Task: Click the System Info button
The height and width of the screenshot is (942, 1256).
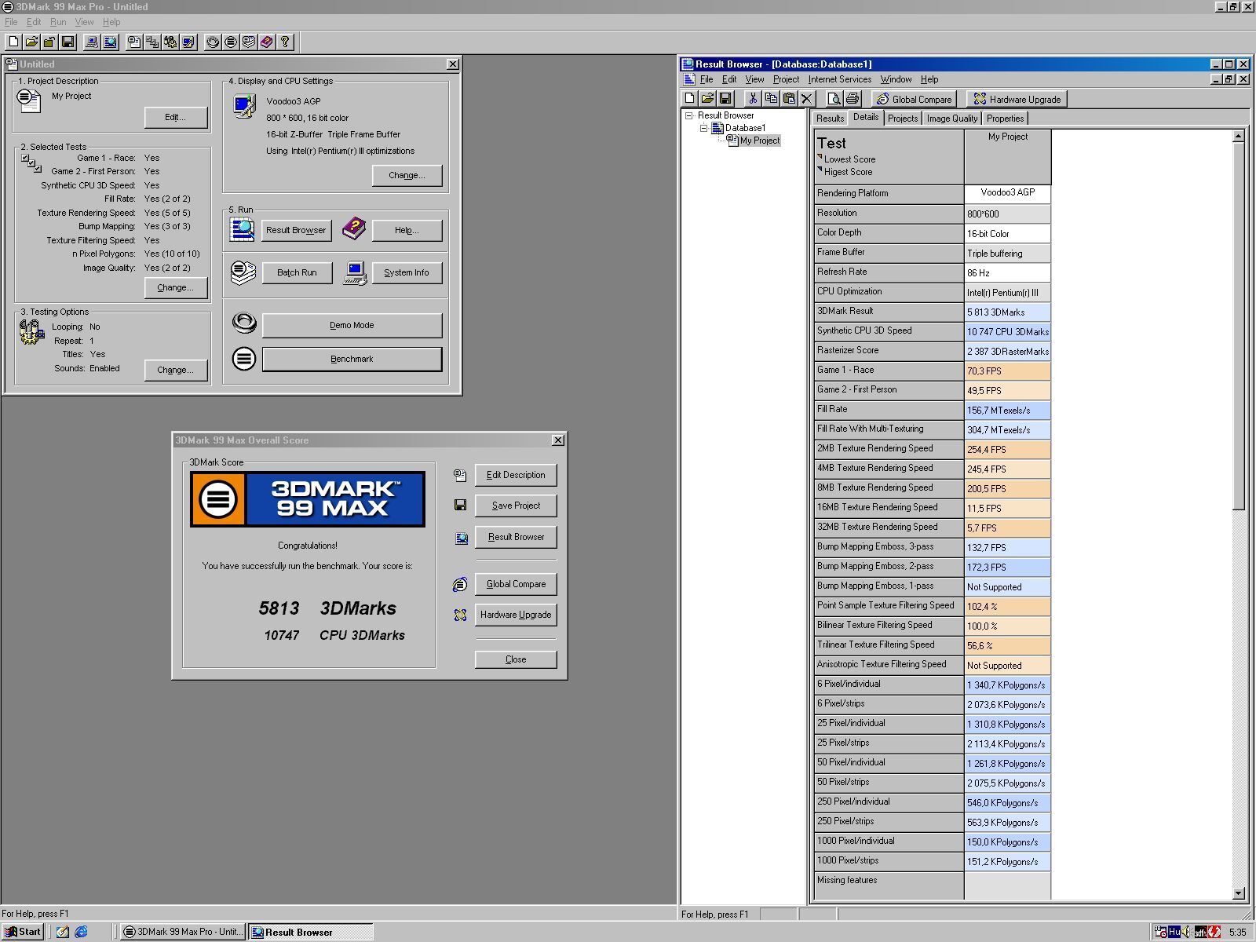Action: coord(407,272)
